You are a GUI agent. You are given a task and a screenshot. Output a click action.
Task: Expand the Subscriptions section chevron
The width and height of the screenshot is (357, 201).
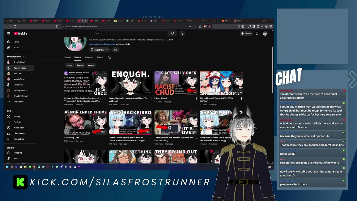(x=23, y=57)
